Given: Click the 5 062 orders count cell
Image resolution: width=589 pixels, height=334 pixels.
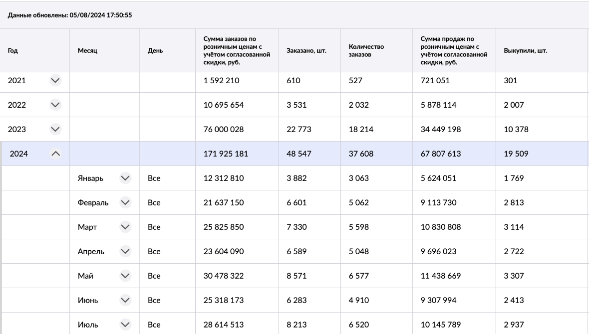Looking at the screenshot, I should pyautogui.click(x=376, y=202).
